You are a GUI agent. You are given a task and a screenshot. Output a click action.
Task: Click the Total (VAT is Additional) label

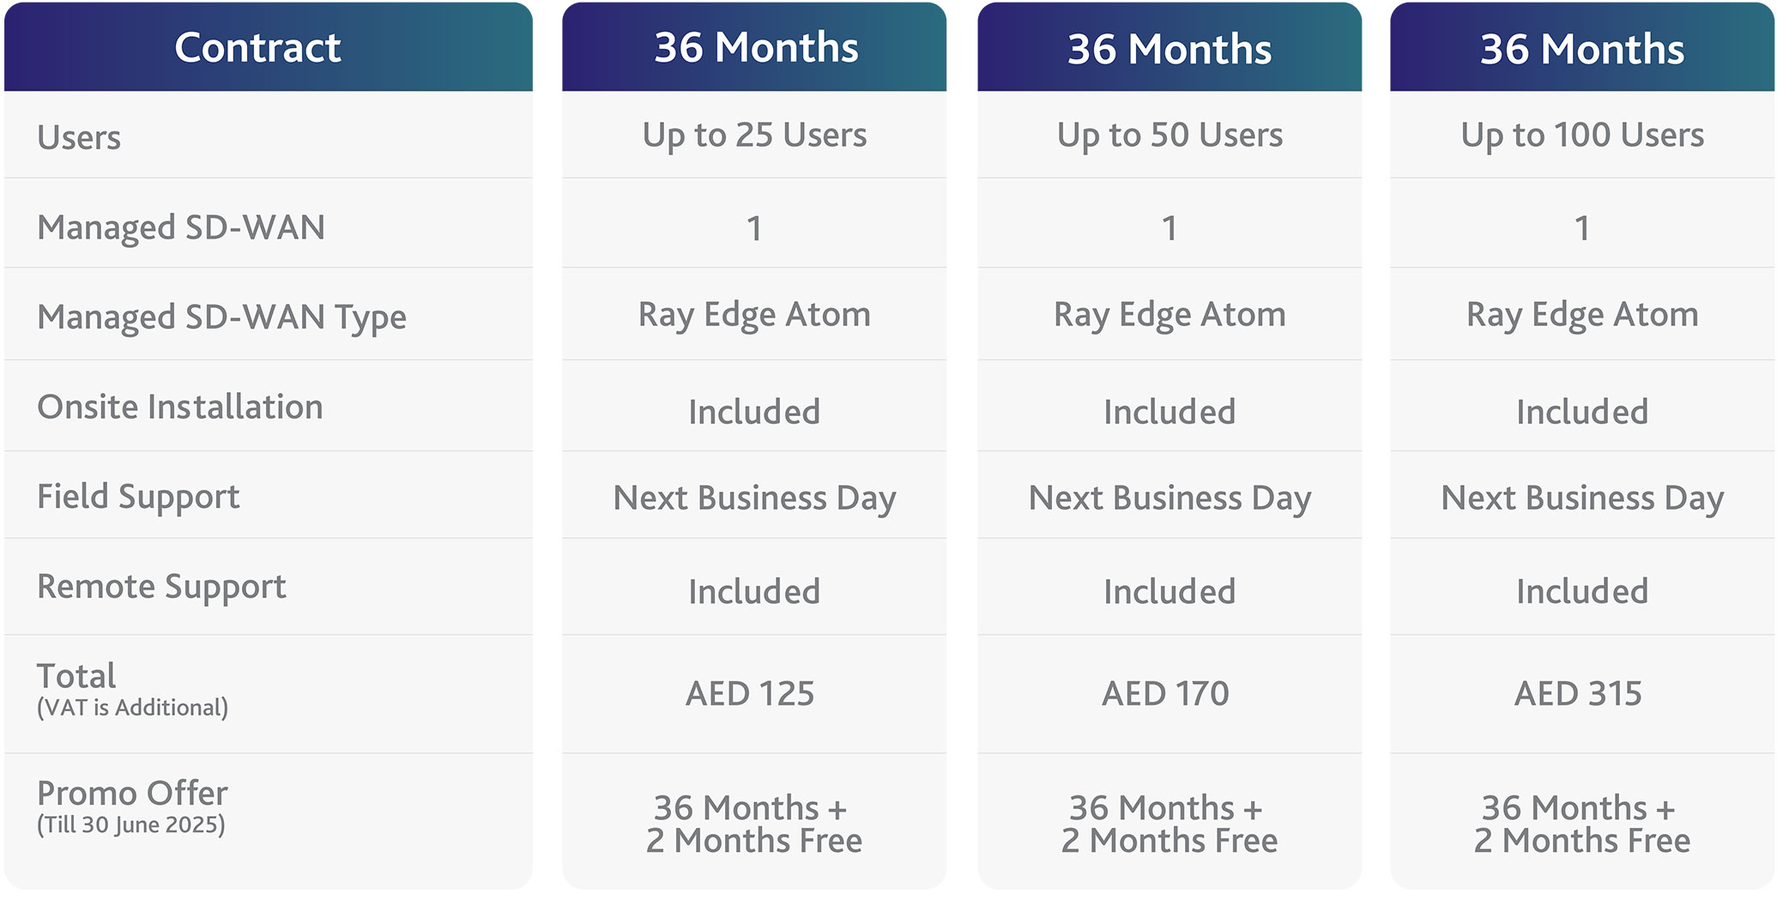click(x=131, y=690)
